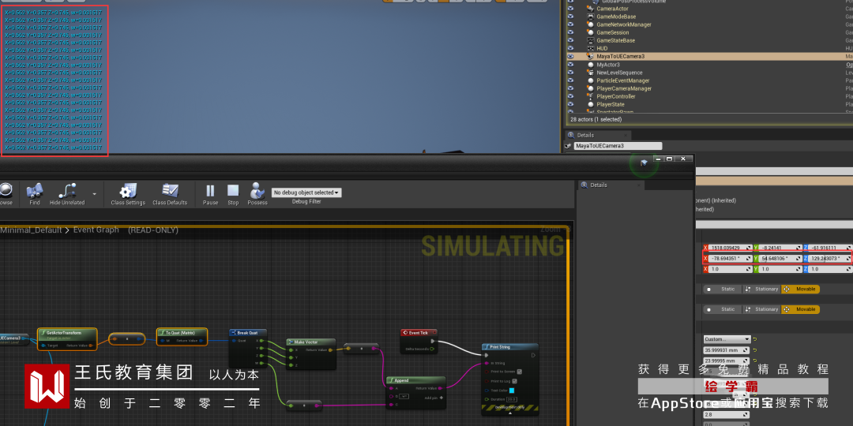Set second mobility row to Static
Viewport: 853px width, 426px height.
[x=723, y=309]
